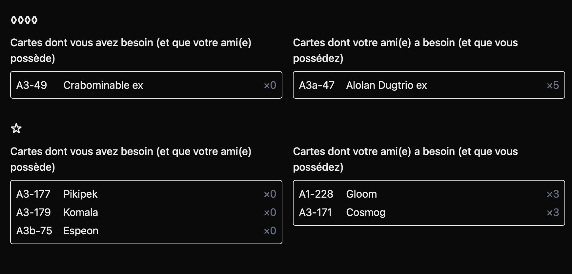Click card number A3-179
The width and height of the screenshot is (572, 274).
[34, 212]
